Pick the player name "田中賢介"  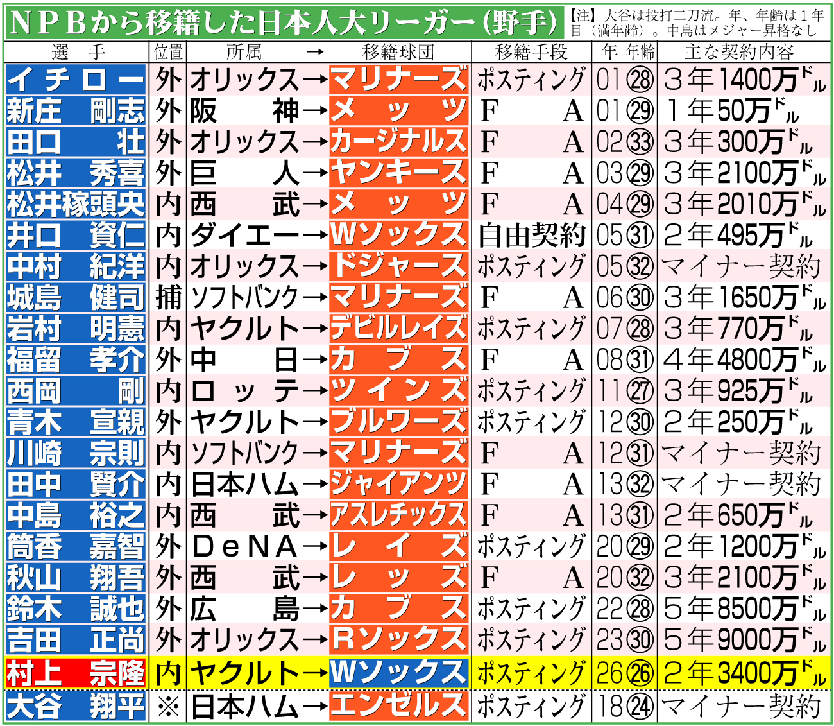tap(76, 484)
